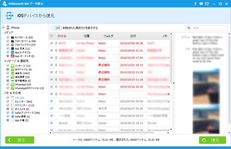Click the lower preview photo thumbnail
The width and height of the screenshot is (231, 149).
pyautogui.click(x=206, y=120)
